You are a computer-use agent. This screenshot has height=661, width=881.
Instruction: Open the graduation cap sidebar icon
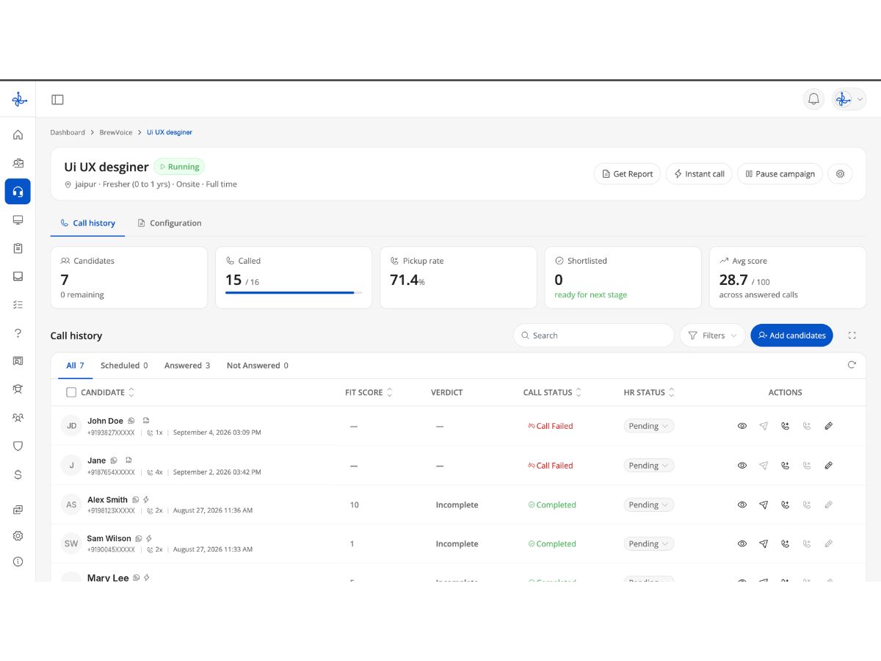pos(18,389)
